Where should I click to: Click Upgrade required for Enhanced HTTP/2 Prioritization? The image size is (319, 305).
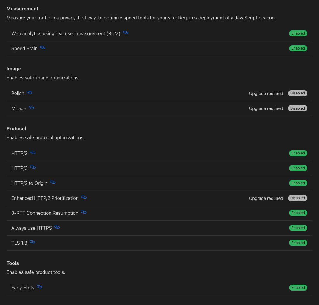tap(266, 198)
